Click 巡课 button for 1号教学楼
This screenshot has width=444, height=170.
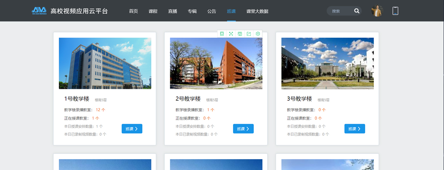pos(132,129)
